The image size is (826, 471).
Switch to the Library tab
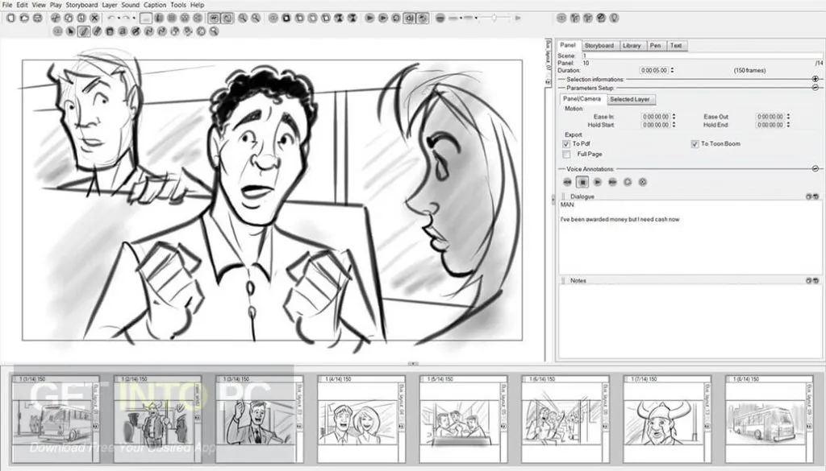tap(632, 46)
